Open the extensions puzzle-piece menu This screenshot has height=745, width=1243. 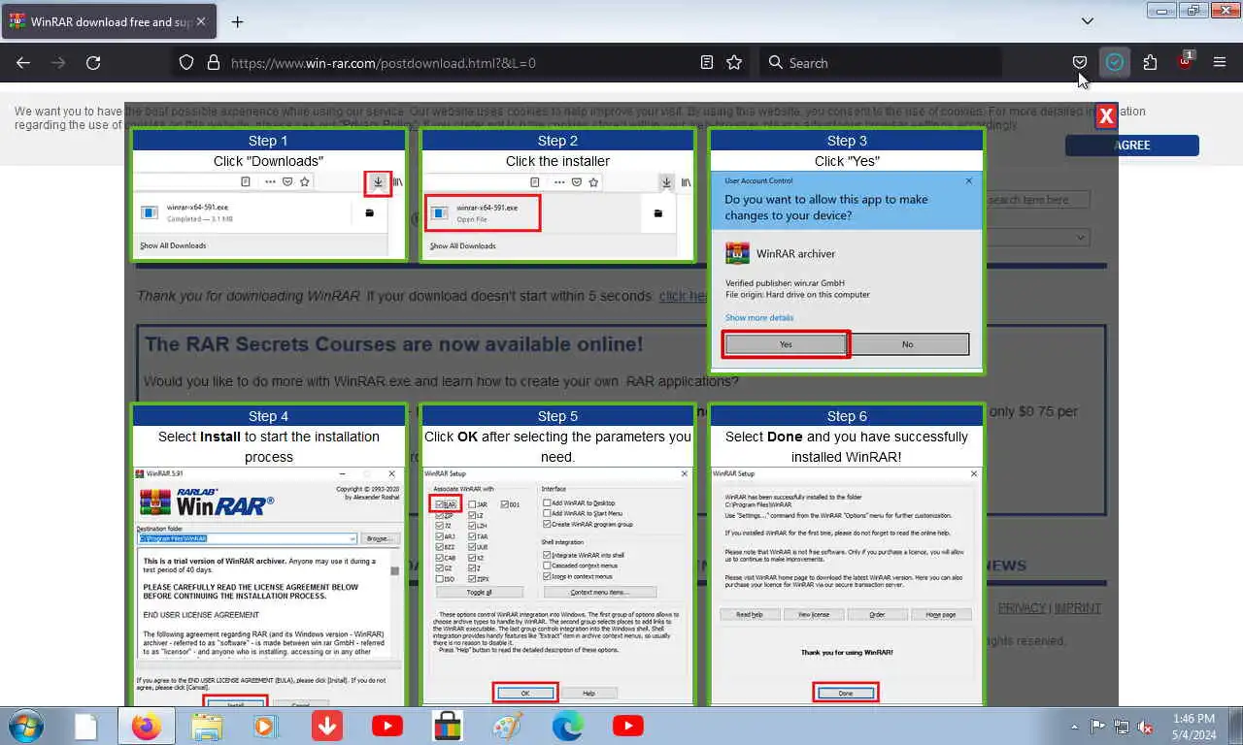[1150, 62]
